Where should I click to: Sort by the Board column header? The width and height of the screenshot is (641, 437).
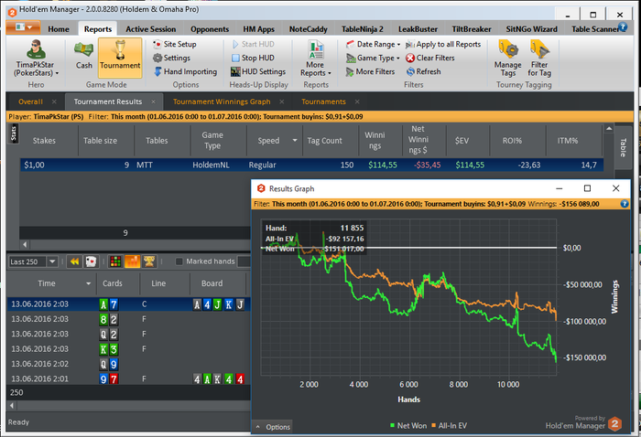point(212,283)
